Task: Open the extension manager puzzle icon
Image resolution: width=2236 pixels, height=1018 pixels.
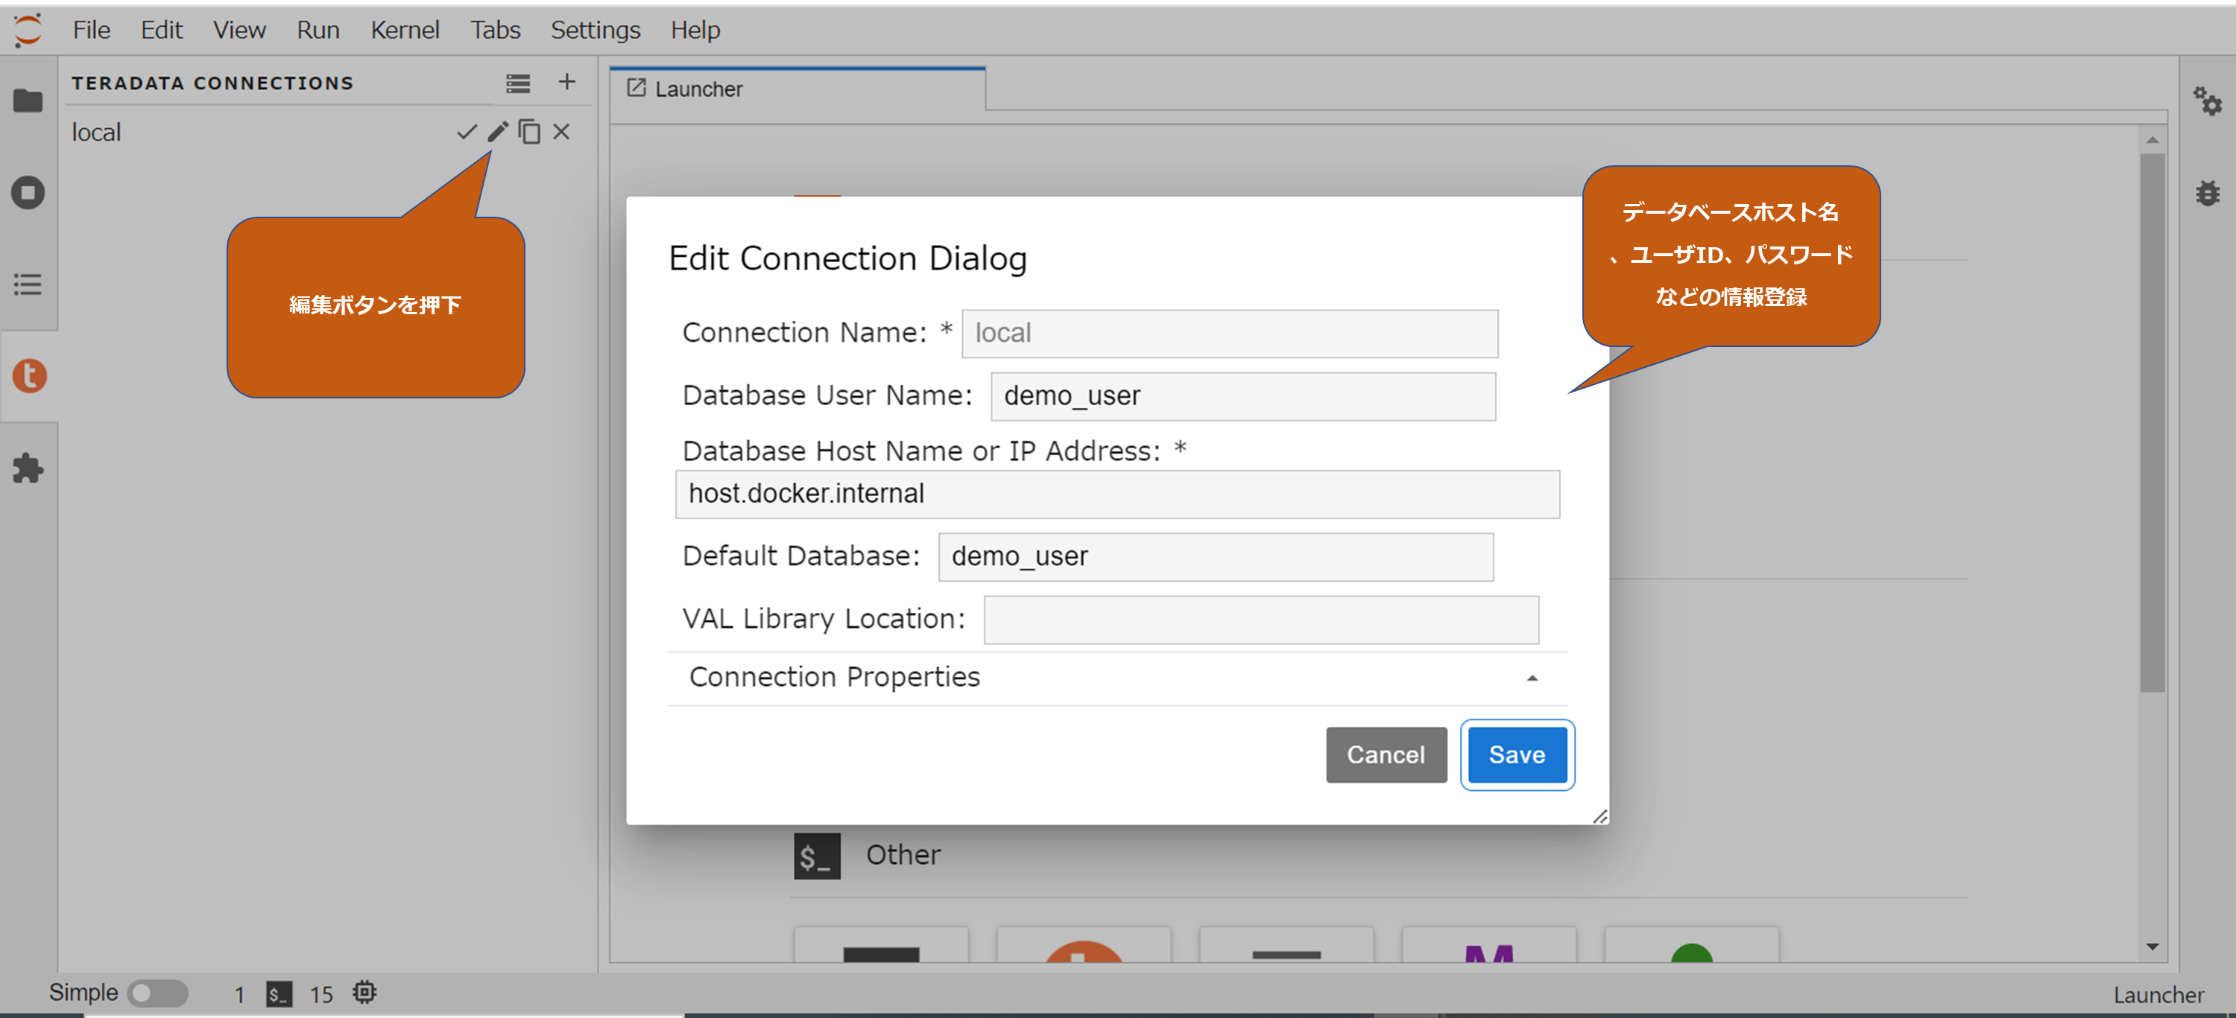Action: 28,468
